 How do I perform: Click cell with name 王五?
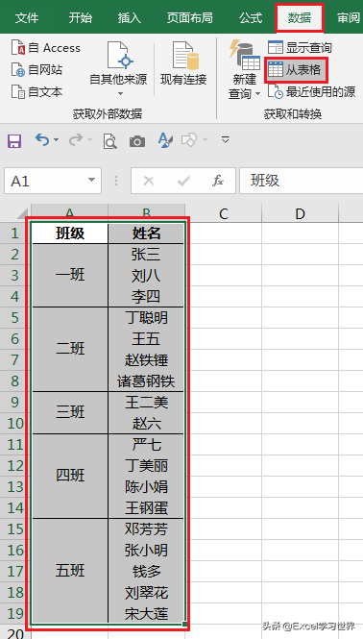(146, 338)
